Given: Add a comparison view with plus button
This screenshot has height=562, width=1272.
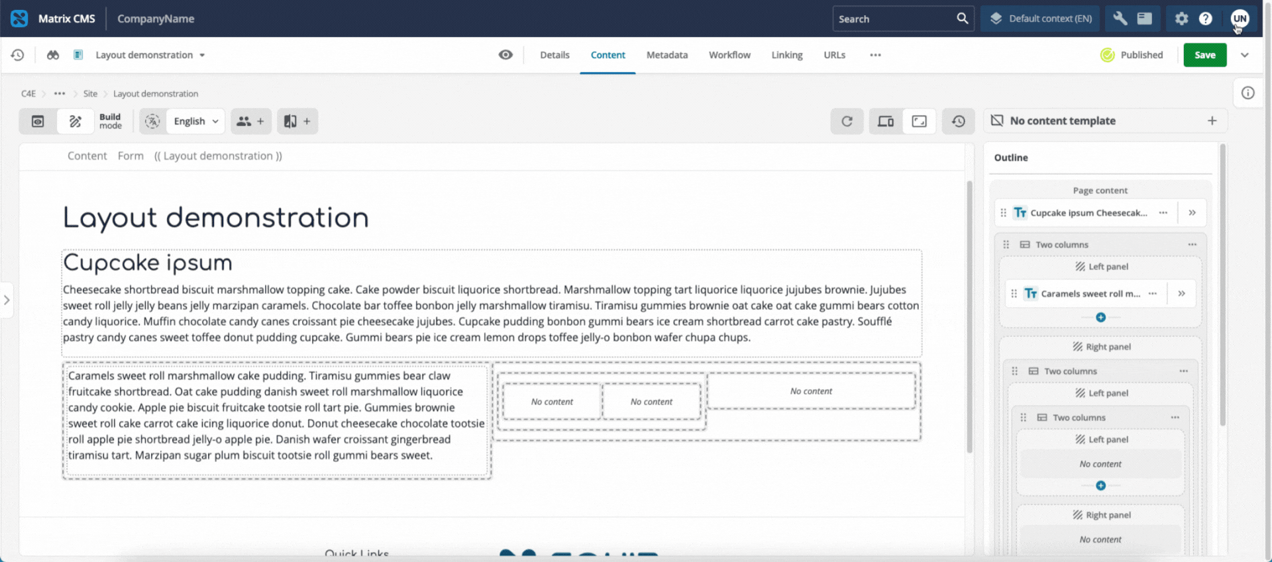Looking at the screenshot, I should tap(297, 121).
